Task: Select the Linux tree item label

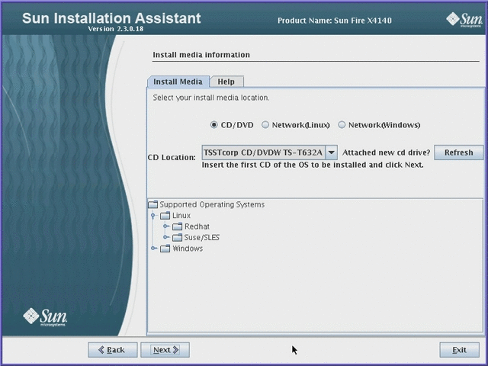Action: (181, 215)
